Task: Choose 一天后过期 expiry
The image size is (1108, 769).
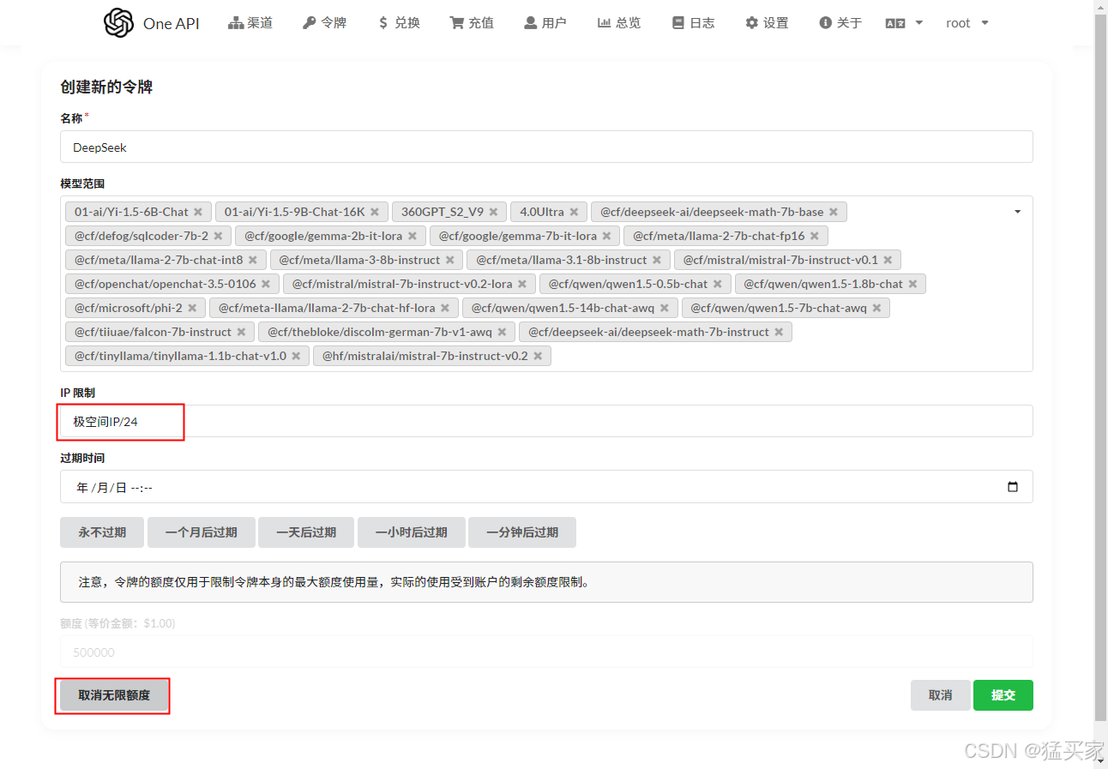Action: [306, 532]
